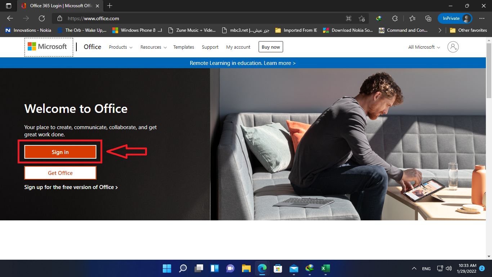The width and height of the screenshot is (492, 277).
Task: Expand the All Microsoft dropdown
Action: click(x=424, y=47)
